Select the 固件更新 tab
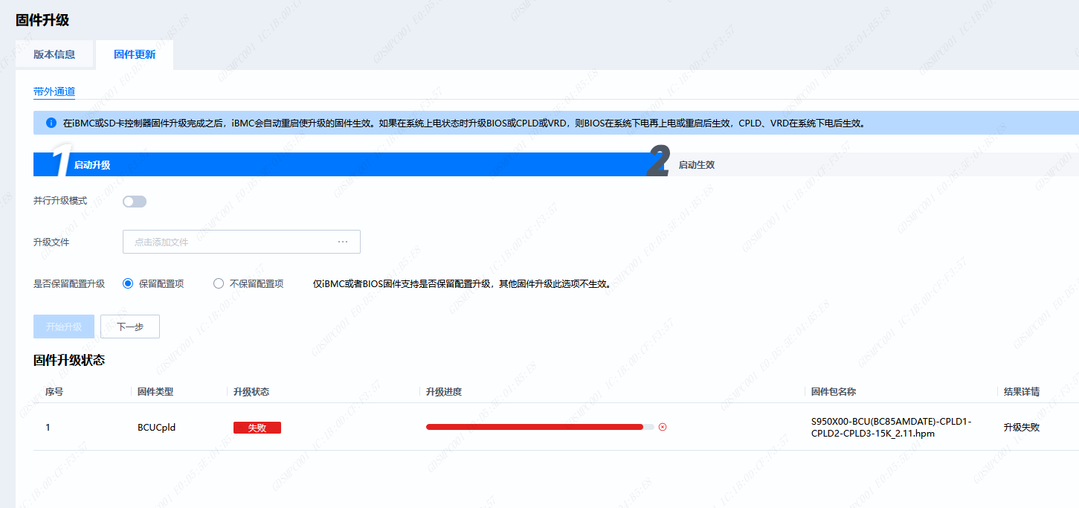The height and width of the screenshot is (508, 1079). pyautogui.click(x=135, y=54)
